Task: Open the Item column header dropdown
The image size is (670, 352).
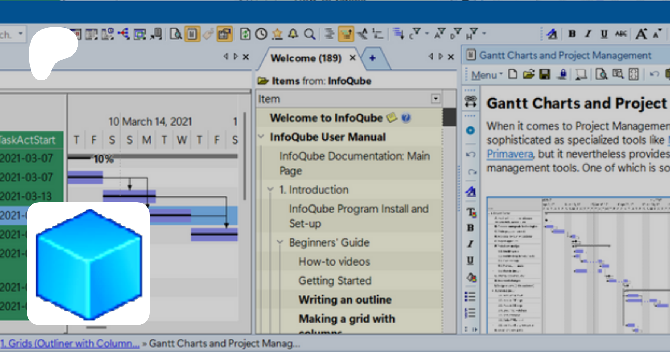Action: (x=435, y=99)
